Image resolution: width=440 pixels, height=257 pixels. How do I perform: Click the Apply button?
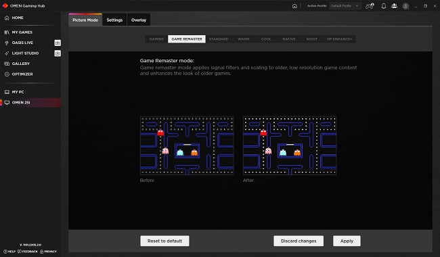coord(347,241)
